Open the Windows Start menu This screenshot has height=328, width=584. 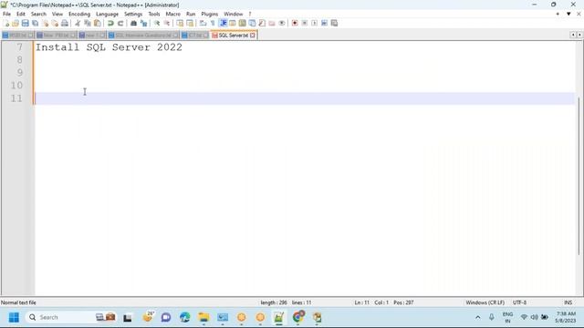pyautogui.click(x=14, y=317)
